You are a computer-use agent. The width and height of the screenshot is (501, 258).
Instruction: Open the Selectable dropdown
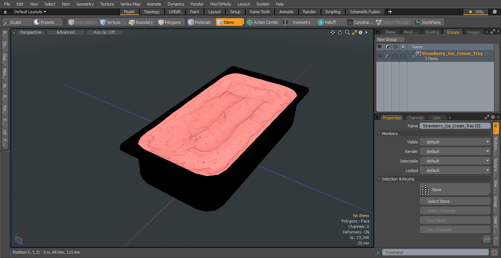click(455, 161)
